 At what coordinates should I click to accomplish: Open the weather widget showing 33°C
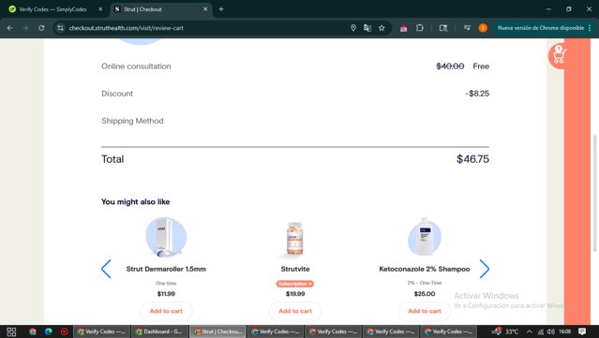(x=504, y=331)
